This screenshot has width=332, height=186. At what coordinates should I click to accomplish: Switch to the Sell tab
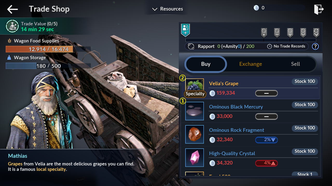(x=295, y=64)
